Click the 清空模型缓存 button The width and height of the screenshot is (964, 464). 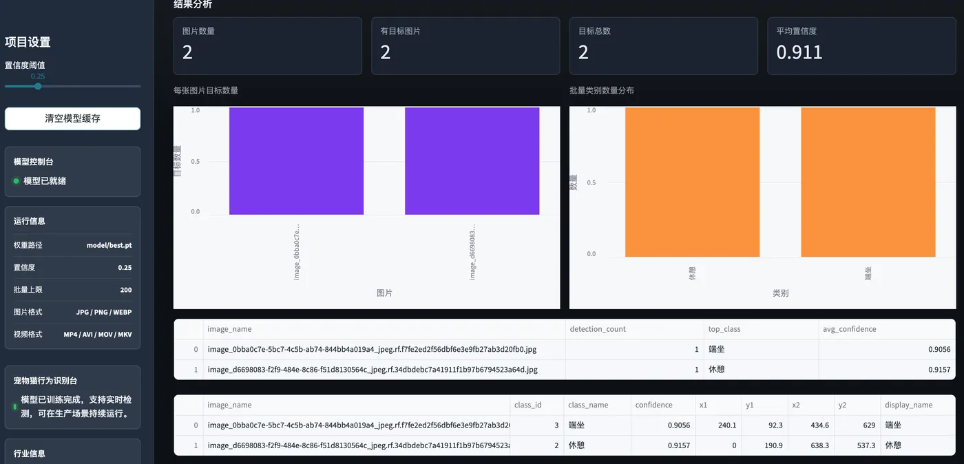tap(72, 118)
